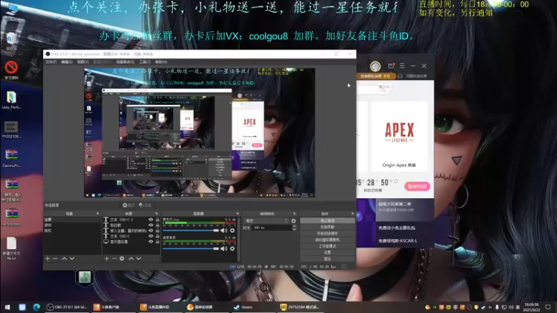This screenshot has width=557, height=313.
Task: Open the new text document .txt icon
Action: (11, 248)
